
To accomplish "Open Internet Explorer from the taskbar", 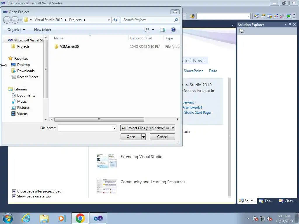I will click(x=26, y=218).
